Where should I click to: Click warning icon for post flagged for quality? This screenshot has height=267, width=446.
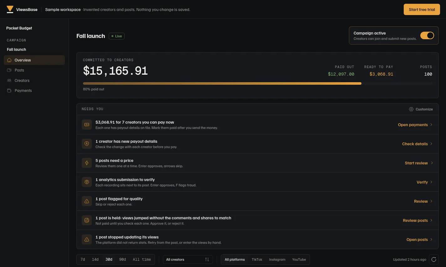tap(87, 201)
